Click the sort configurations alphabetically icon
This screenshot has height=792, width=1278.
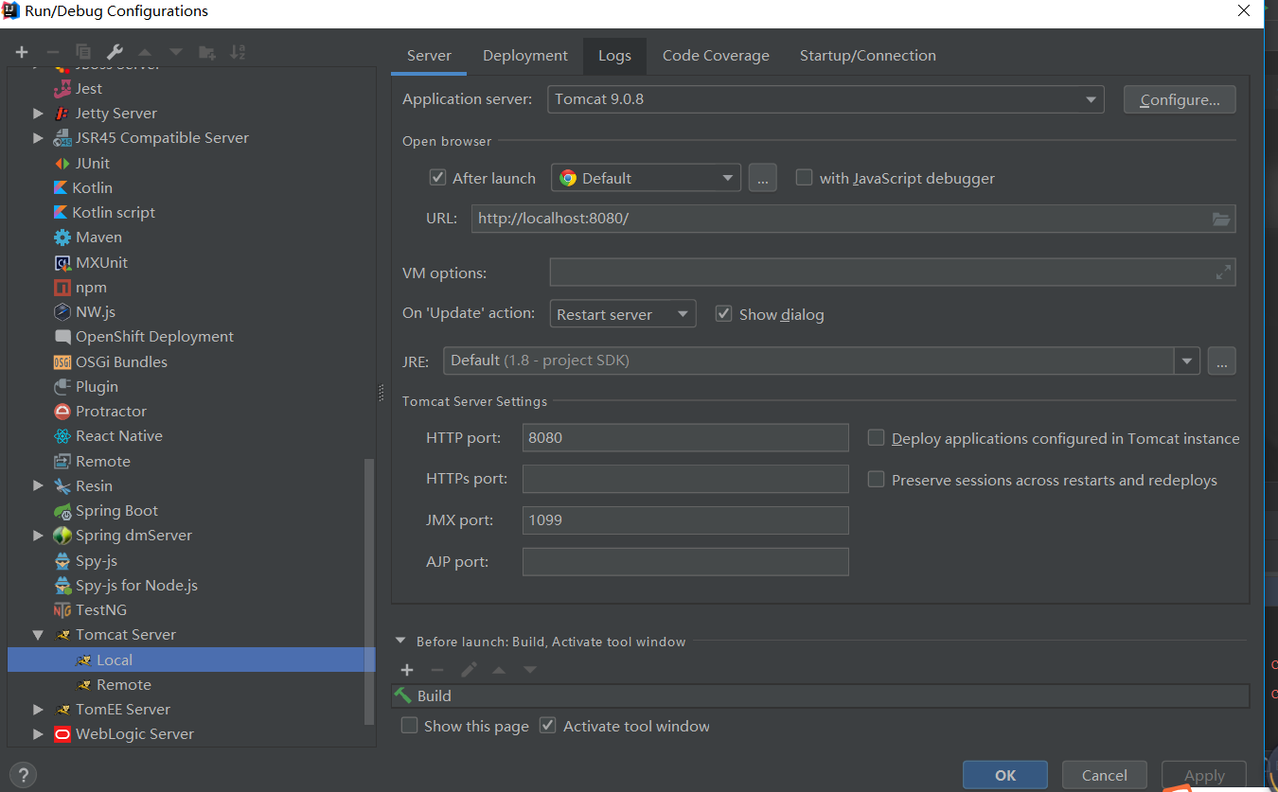(238, 52)
